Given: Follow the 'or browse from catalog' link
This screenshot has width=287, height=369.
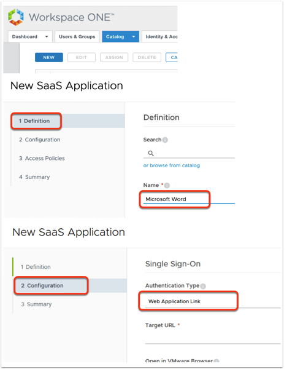Looking at the screenshot, I should [172, 165].
